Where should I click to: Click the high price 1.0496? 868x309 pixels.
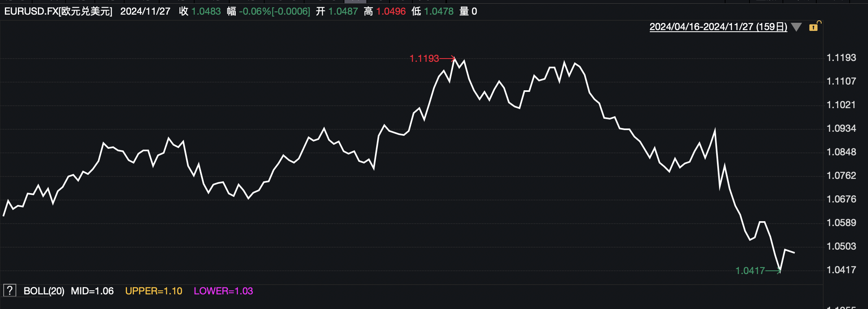[391, 11]
